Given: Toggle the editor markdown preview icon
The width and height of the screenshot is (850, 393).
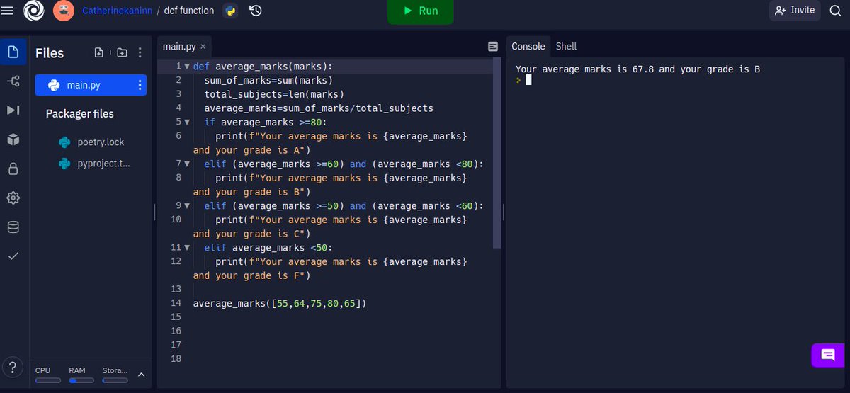Looking at the screenshot, I should pos(493,47).
